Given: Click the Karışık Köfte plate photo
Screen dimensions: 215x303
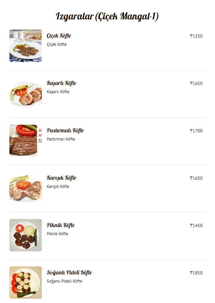Looking at the screenshot, I should [x=26, y=188].
